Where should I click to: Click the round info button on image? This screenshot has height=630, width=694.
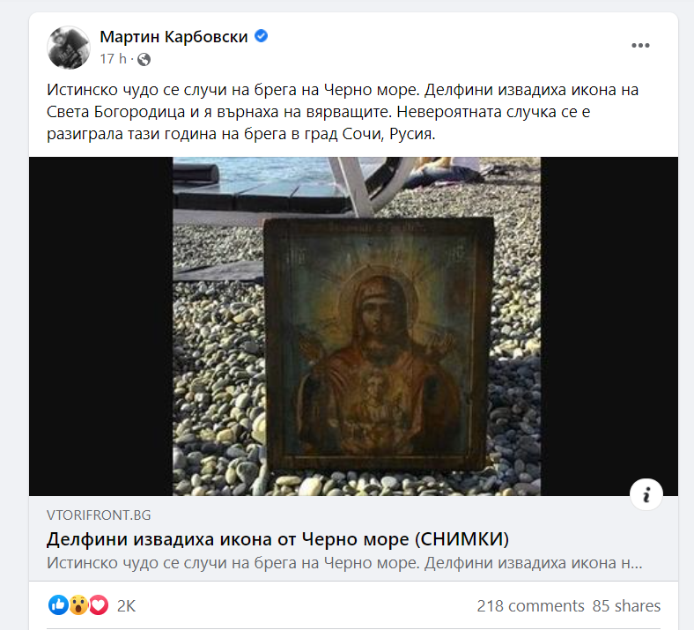(646, 494)
